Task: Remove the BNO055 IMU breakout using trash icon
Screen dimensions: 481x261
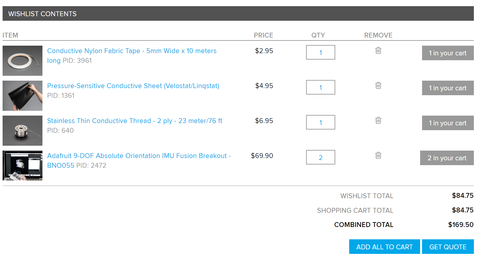Action: [378, 155]
